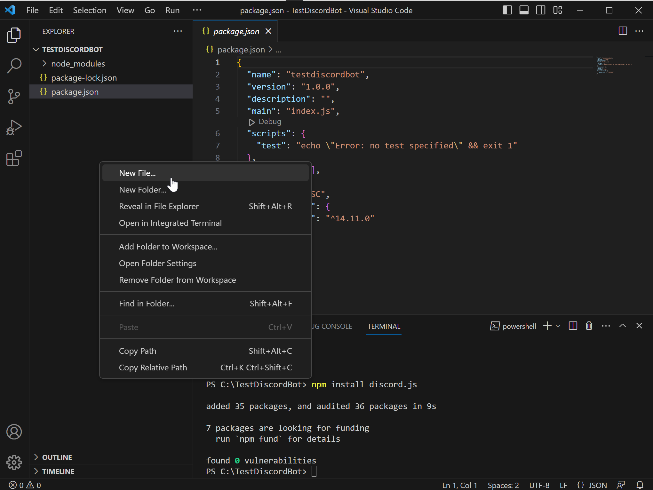This screenshot has width=653, height=490.
Task: Add a new terminal with plus icon
Action: [547, 326]
